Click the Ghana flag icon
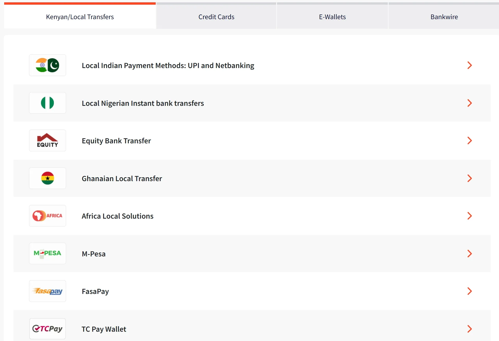Viewport: 499px width, 341px height. click(47, 178)
